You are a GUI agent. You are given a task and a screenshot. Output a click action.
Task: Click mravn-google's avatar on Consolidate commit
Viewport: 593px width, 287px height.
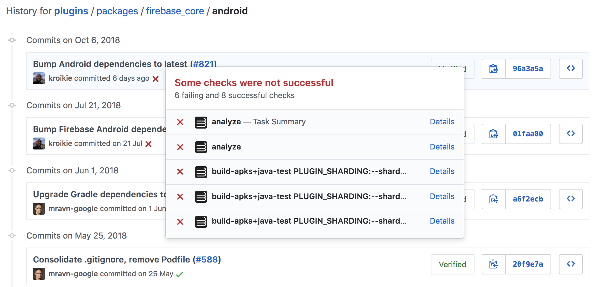(39, 273)
